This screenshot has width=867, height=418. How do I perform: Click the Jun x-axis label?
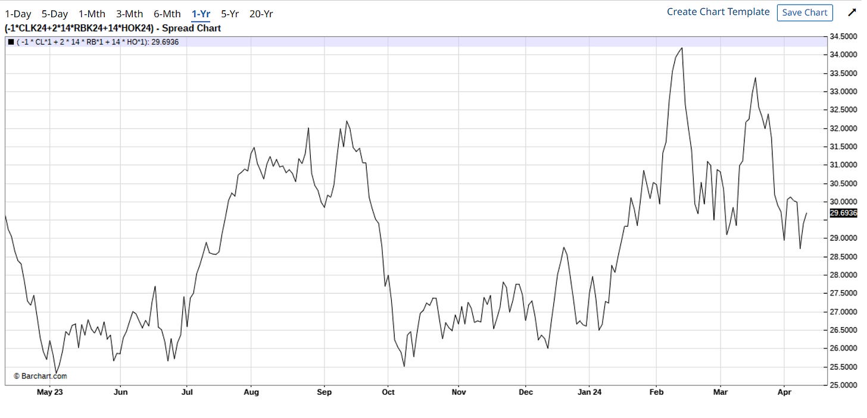click(x=120, y=392)
